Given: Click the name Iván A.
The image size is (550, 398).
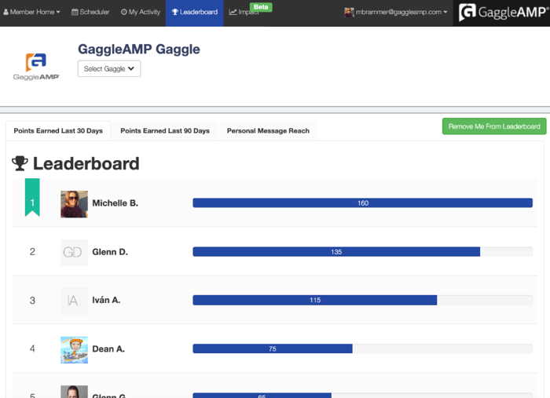Looking at the screenshot, I should [x=106, y=300].
